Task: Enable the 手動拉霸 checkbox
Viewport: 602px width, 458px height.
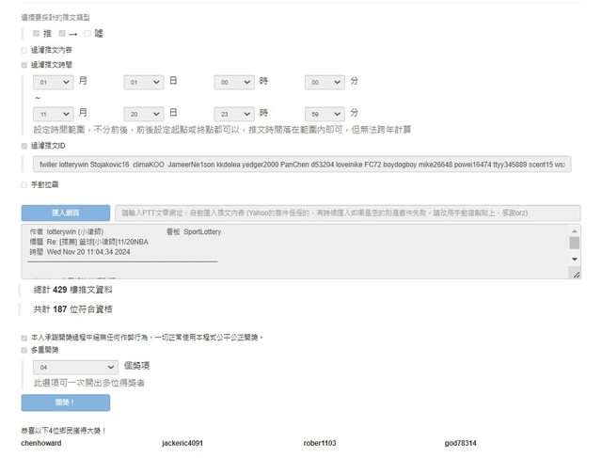Action: coord(24,184)
